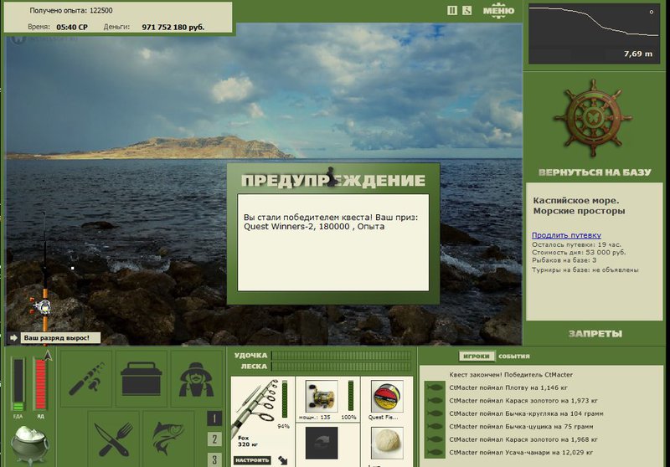Click the Получено опыта: 122500 text
The width and height of the screenshot is (670, 467).
coord(71,11)
